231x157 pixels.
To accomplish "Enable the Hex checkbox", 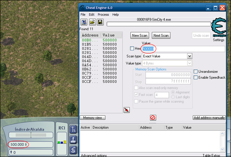I will (132, 48).
